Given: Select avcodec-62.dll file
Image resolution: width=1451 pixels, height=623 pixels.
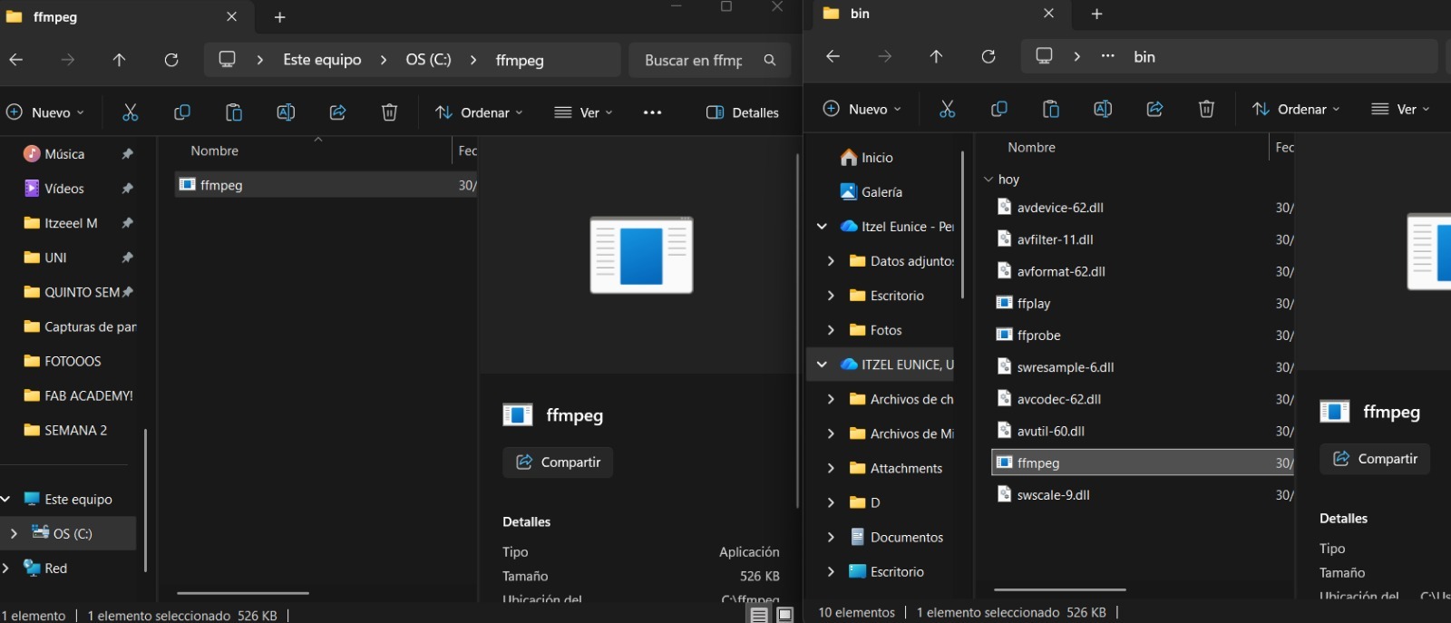Looking at the screenshot, I should point(1143,399).
